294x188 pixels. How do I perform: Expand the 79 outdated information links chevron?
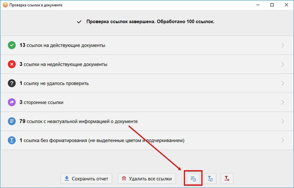coord(283,121)
